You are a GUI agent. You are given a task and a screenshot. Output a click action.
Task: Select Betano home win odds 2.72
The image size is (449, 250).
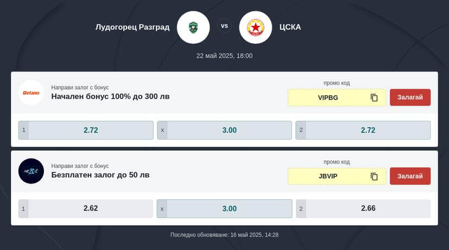(86, 130)
